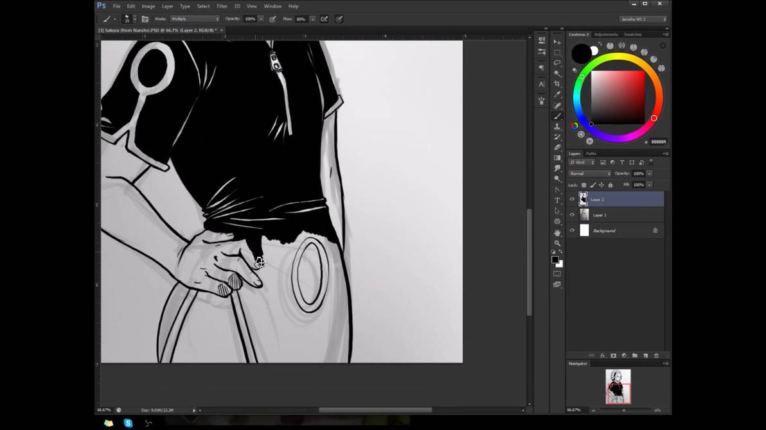The image size is (766, 430).
Task: Open the brush Mode Multiply dropdown
Action: [195, 19]
